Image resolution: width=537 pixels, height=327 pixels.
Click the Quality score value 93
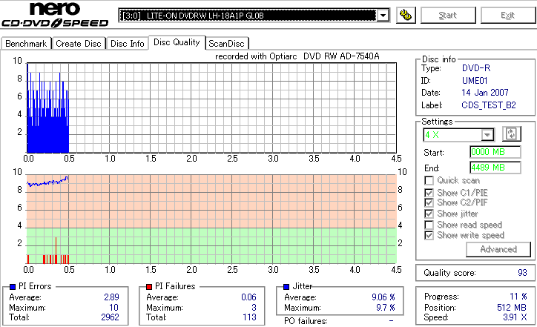(522, 273)
